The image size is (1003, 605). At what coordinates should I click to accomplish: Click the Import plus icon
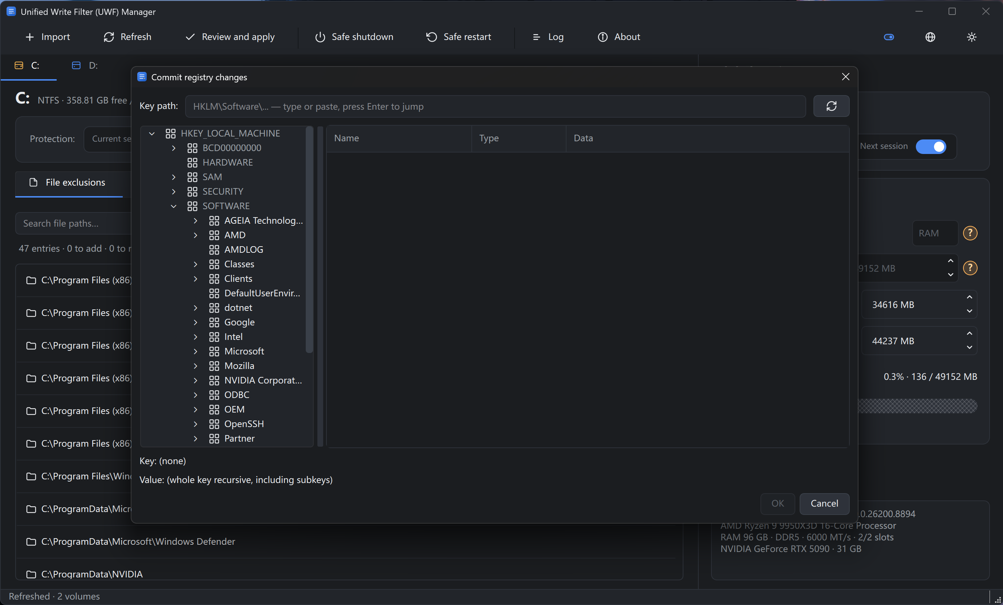[30, 37]
